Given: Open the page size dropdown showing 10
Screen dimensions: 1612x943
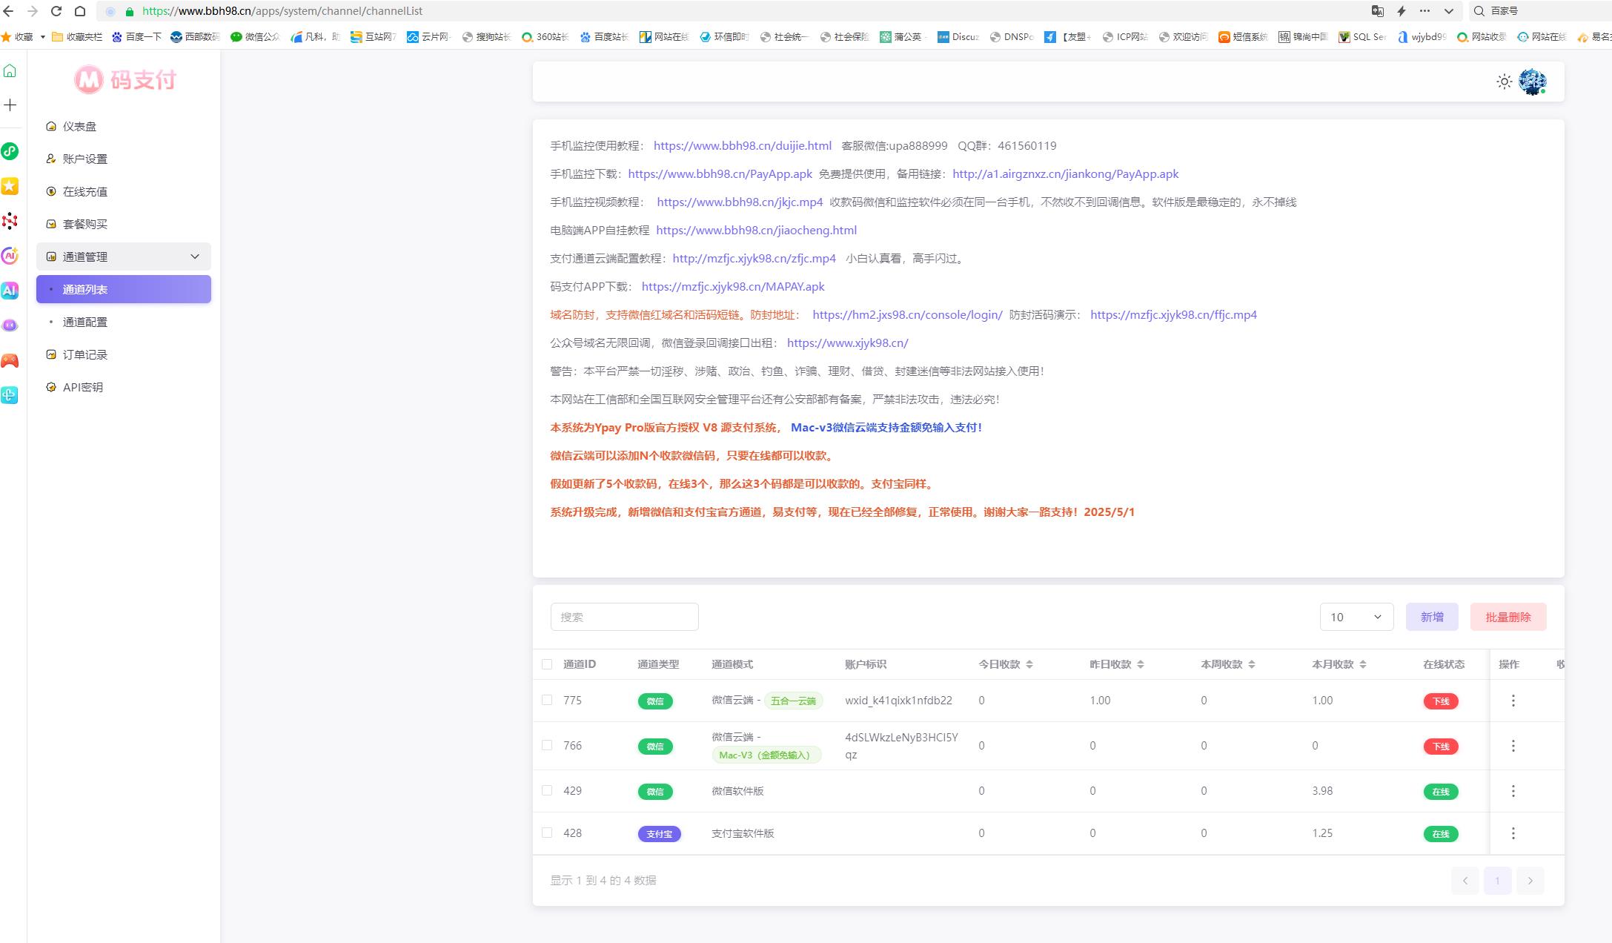Looking at the screenshot, I should (1356, 617).
